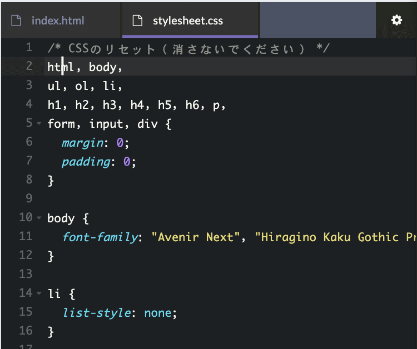The image size is (417, 349).
Task: Click line number 9 in the gutter
Action: [x=29, y=198]
